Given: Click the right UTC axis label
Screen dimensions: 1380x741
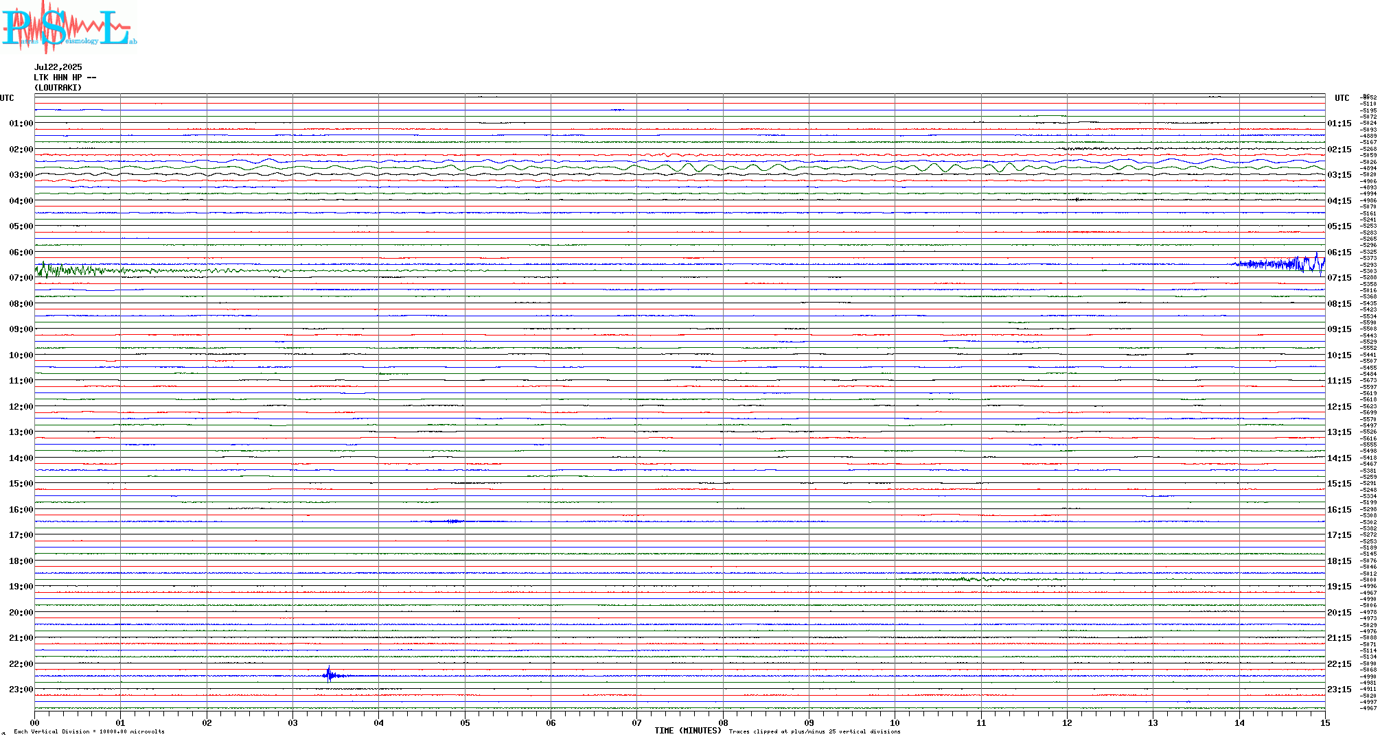Looking at the screenshot, I should [x=1342, y=98].
